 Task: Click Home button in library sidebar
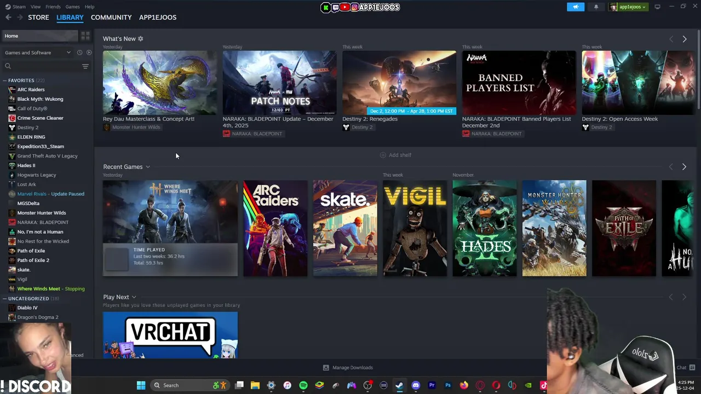coord(39,36)
